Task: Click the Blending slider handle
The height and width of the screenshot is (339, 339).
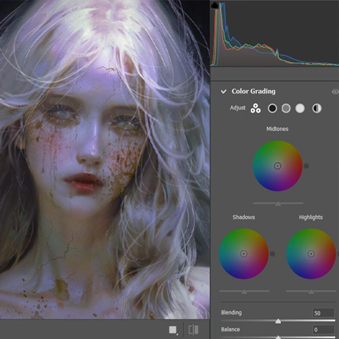Action: [278, 321]
